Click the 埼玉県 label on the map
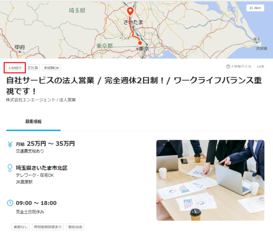The width and height of the screenshot is (273, 232). [x=77, y=10]
